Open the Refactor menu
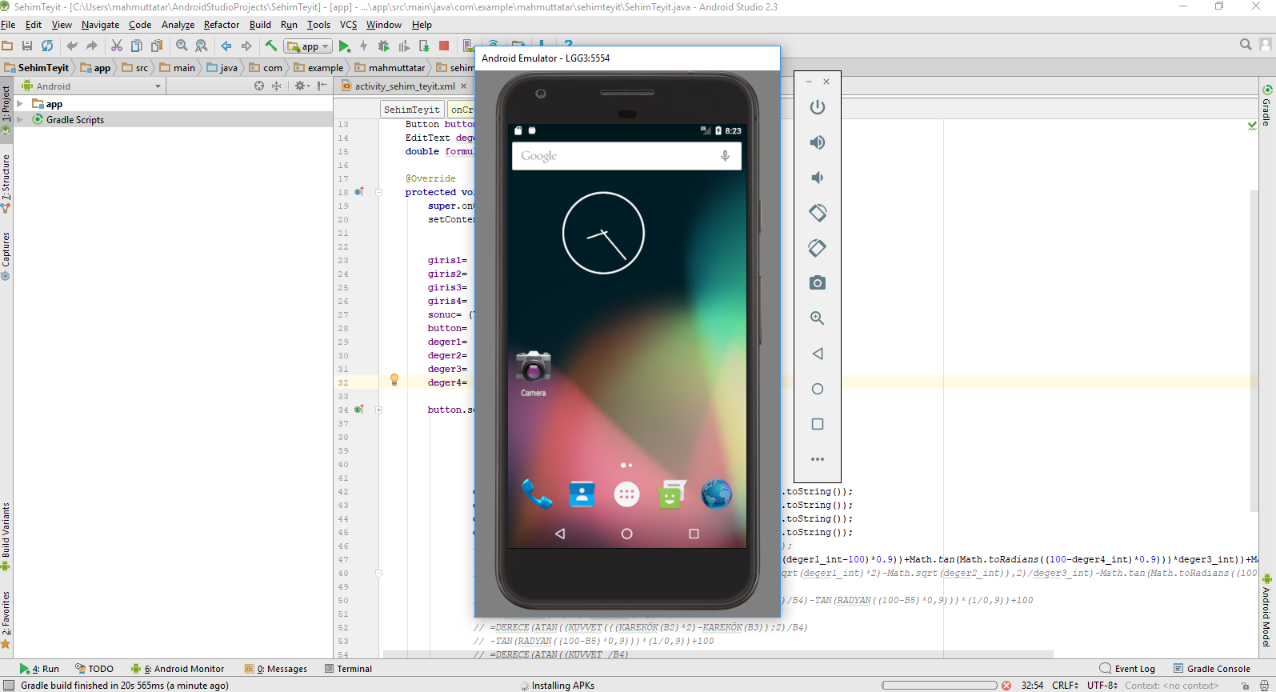 pyautogui.click(x=222, y=25)
